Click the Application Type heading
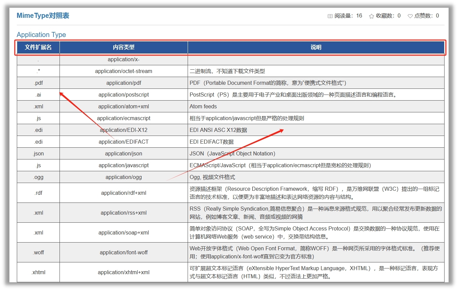 click(x=41, y=35)
